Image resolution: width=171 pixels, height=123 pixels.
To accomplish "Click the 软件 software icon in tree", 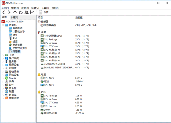I will [7, 85].
